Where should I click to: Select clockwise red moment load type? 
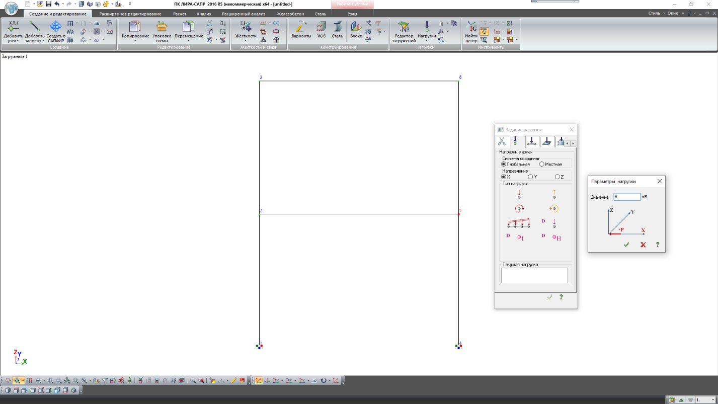coord(519,208)
